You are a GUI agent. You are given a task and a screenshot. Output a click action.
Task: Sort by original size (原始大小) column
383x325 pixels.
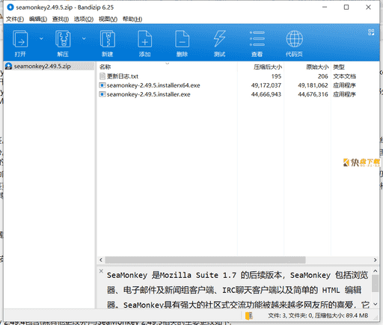[317, 67]
